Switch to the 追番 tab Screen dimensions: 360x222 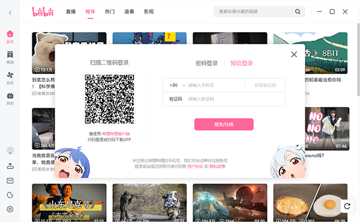pyautogui.click(x=129, y=12)
